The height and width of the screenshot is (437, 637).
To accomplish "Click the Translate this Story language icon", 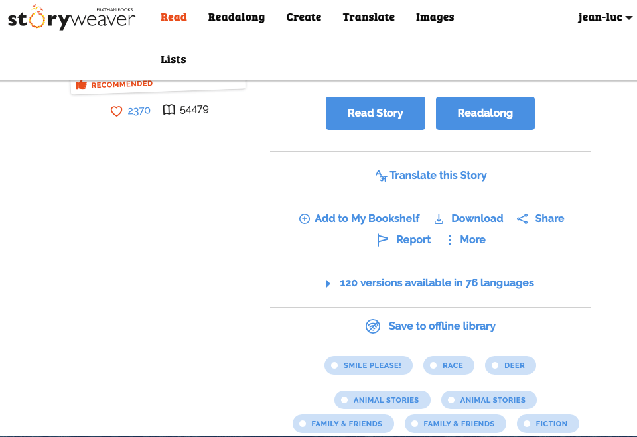I will [381, 176].
